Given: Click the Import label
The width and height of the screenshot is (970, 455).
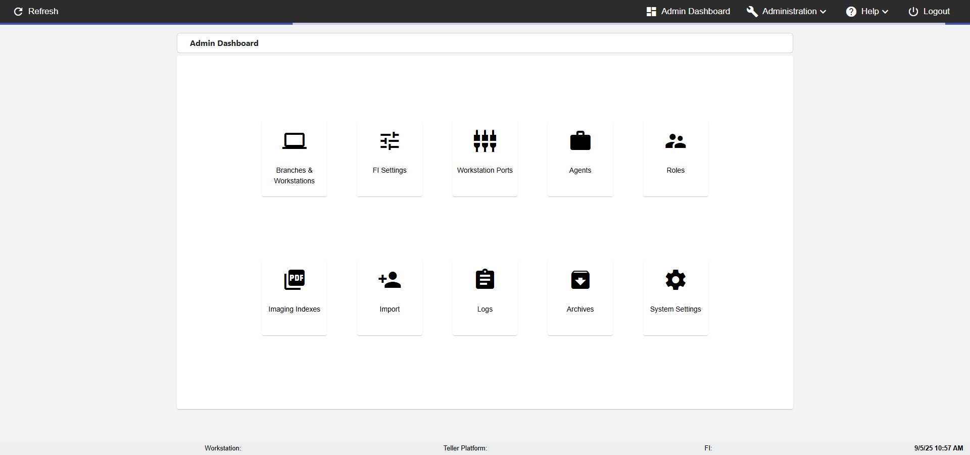Looking at the screenshot, I should click(390, 309).
